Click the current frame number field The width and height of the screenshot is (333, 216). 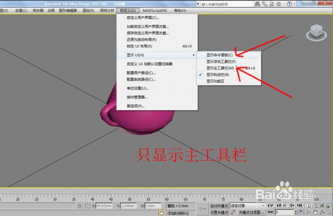pos(285,212)
